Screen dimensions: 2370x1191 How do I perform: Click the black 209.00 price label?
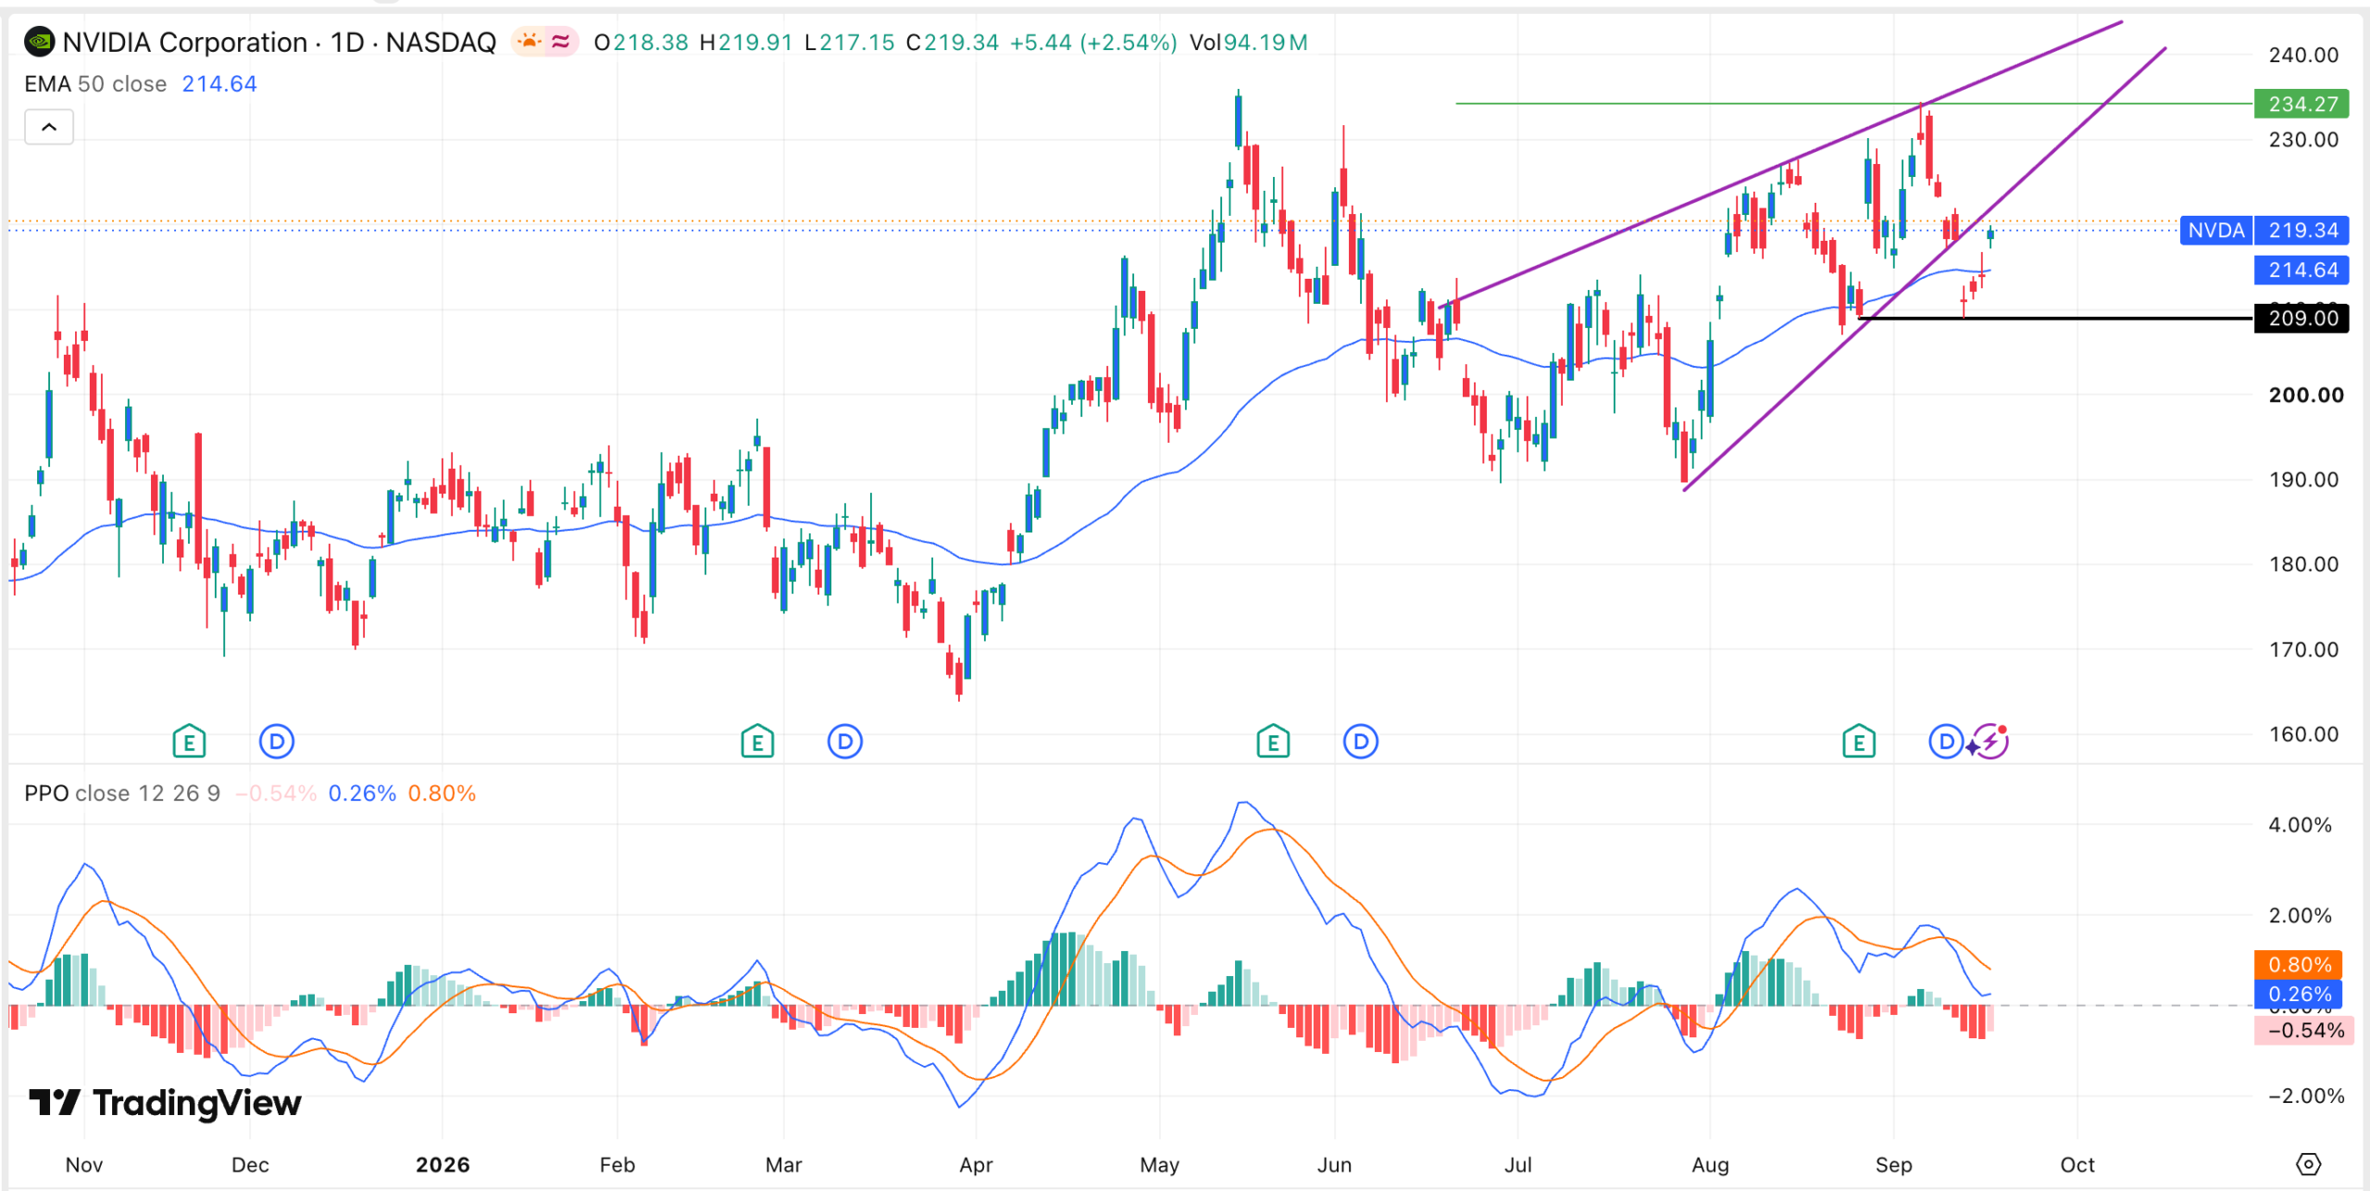(2302, 319)
